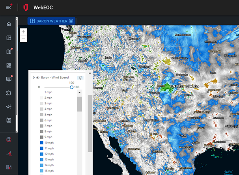239x175 pixels.
Task: Open the chart search analytics icon
Action: (9, 153)
